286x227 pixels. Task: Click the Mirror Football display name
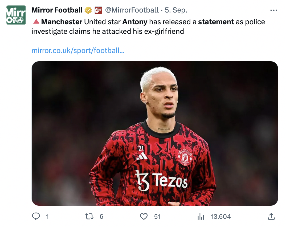(57, 10)
